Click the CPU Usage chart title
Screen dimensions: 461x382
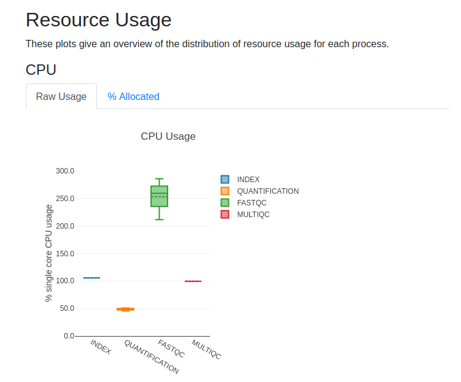168,137
